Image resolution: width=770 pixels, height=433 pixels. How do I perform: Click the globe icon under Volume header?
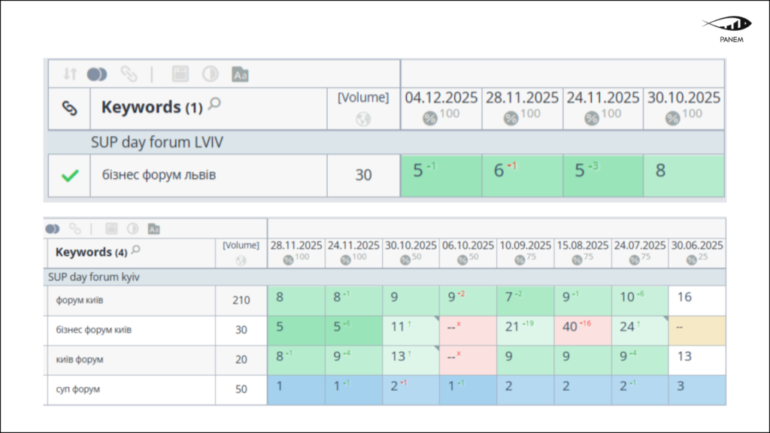point(365,116)
